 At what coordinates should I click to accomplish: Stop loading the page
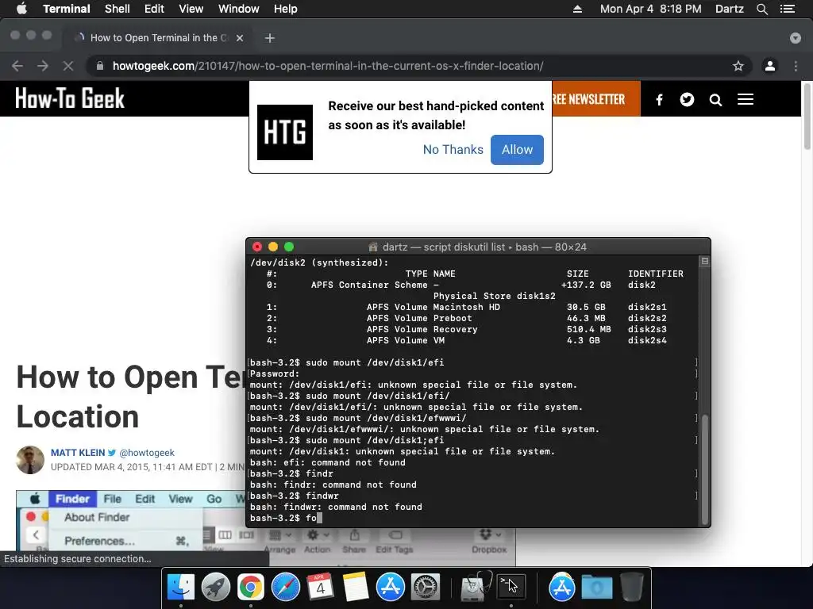68,66
